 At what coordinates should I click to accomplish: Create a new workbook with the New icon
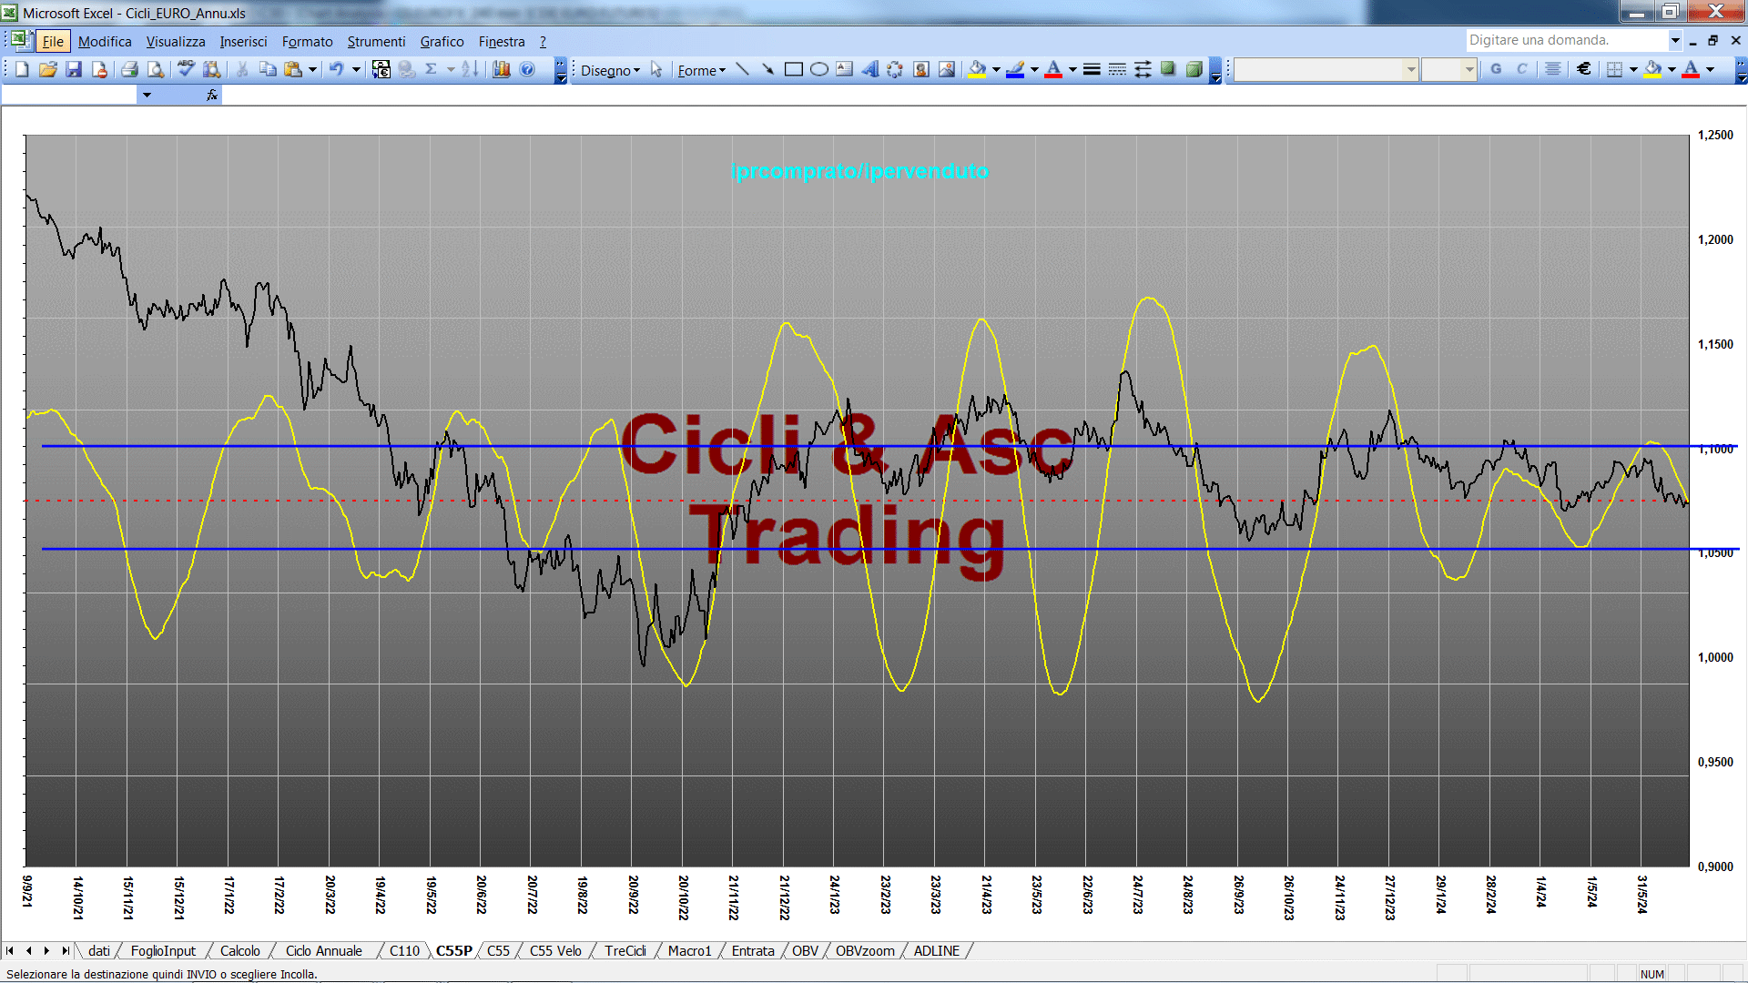coord(22,69)
